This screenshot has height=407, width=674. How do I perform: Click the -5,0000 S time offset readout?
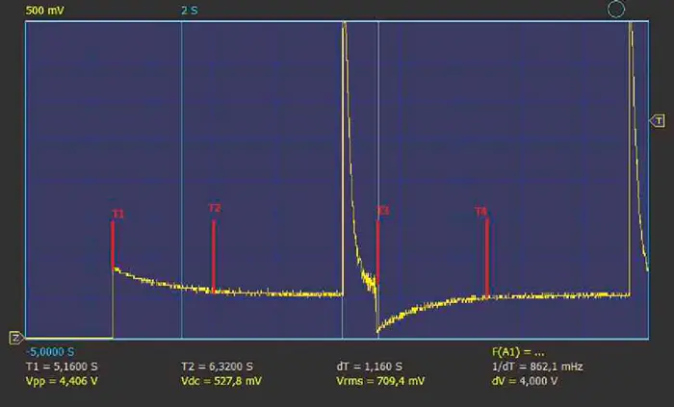click(x=50, y=351)
